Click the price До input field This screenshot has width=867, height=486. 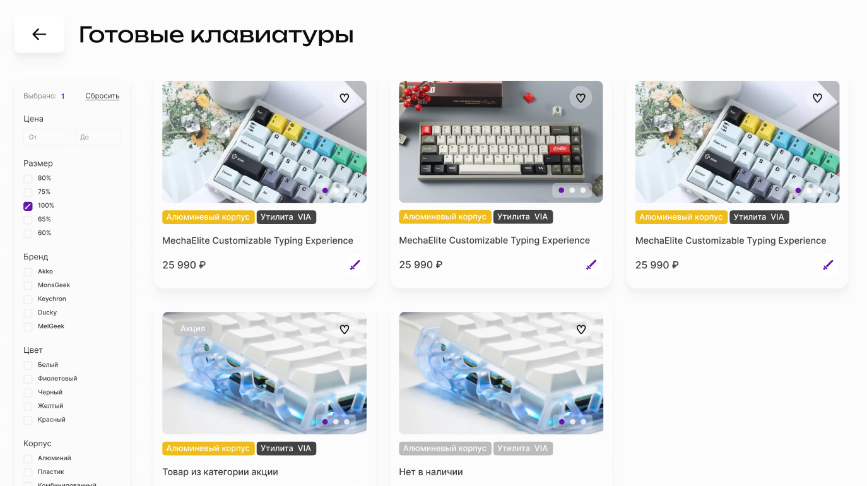point(98,137)
